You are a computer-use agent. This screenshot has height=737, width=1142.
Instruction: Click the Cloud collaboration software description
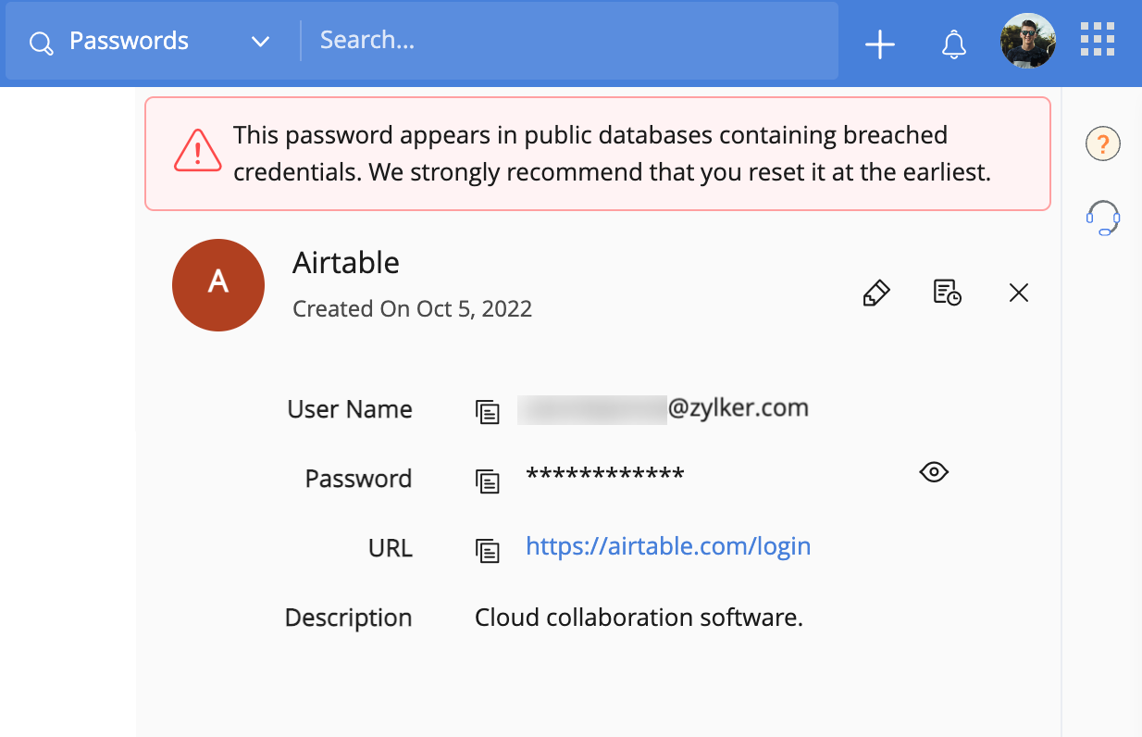(639, 618)
